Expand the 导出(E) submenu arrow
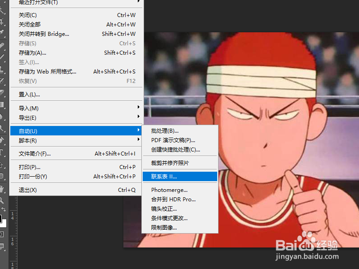This screenshot has height=269, width=359. (x=139, y=117)
